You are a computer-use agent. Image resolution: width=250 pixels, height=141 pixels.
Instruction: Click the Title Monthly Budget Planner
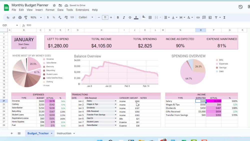(30, 5)
